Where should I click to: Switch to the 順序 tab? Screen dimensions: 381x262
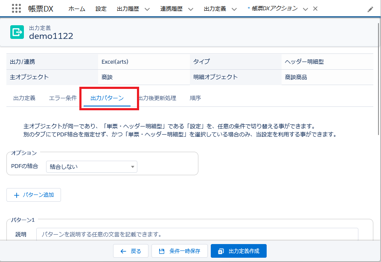[x=195, y=98]
